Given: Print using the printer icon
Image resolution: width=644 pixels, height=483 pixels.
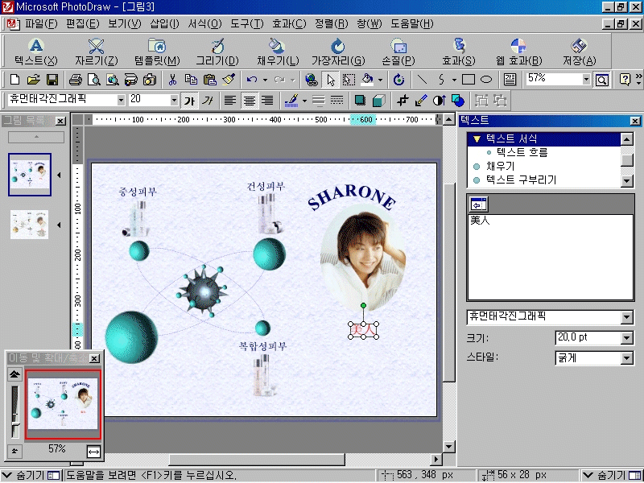Looking at the screenshot, I should point(75,79).
